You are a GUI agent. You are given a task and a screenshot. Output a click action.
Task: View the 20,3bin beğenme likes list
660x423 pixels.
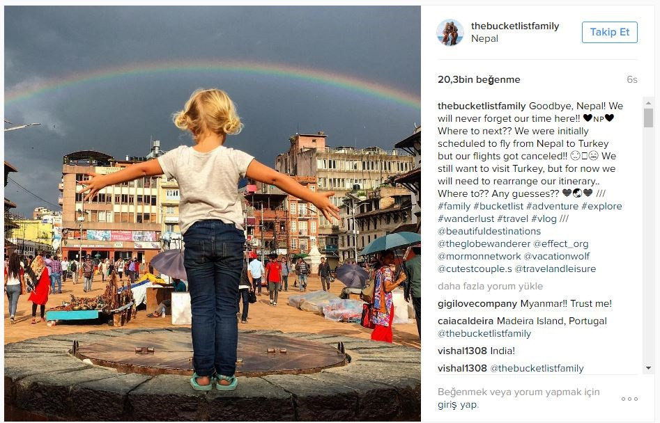point(479,79)
